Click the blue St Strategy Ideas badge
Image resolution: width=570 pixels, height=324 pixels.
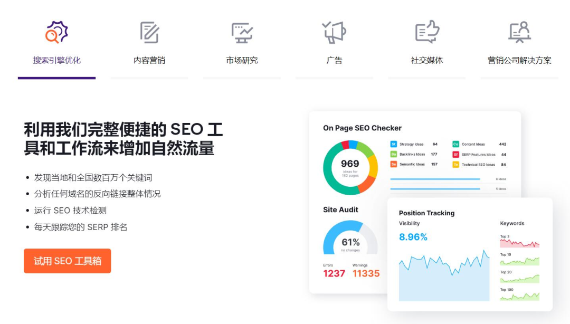coord(394,144)
